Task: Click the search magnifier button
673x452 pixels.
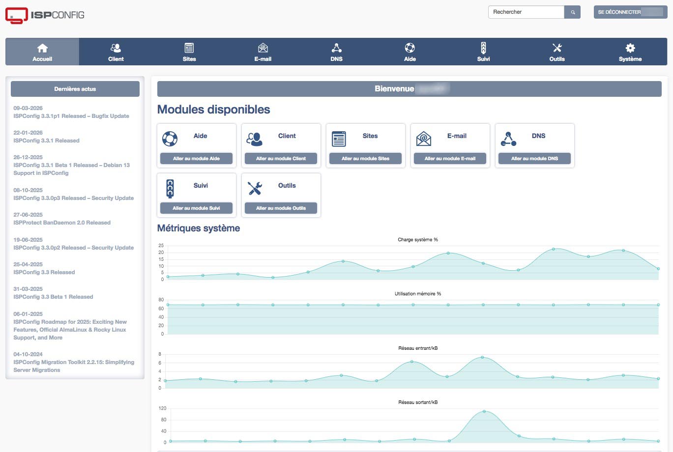Action: click(x=573, y=12)
